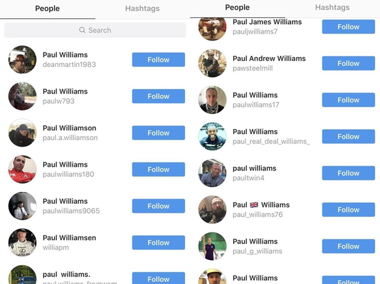The width and height of the screenshot is (380, 284).
Task: Open paulwilliams180 profile photo
Action: click(x=22, y=169)
